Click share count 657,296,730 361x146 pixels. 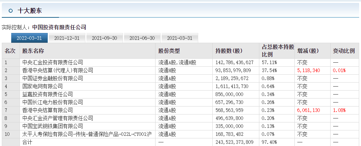click(229, 103)
